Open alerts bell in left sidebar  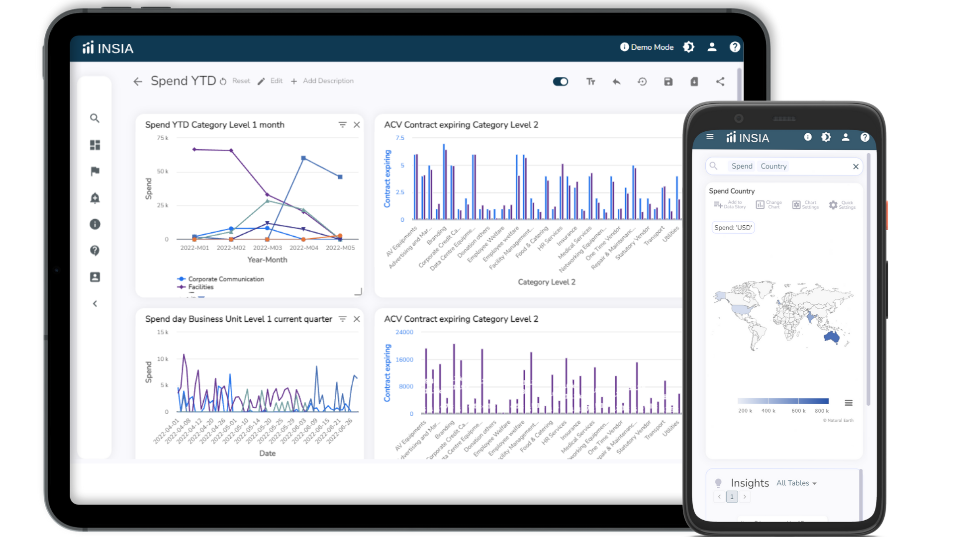pyautogui.click(x=95, y=198)
